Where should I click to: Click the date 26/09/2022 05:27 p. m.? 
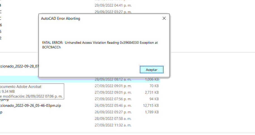pos(113,112)
